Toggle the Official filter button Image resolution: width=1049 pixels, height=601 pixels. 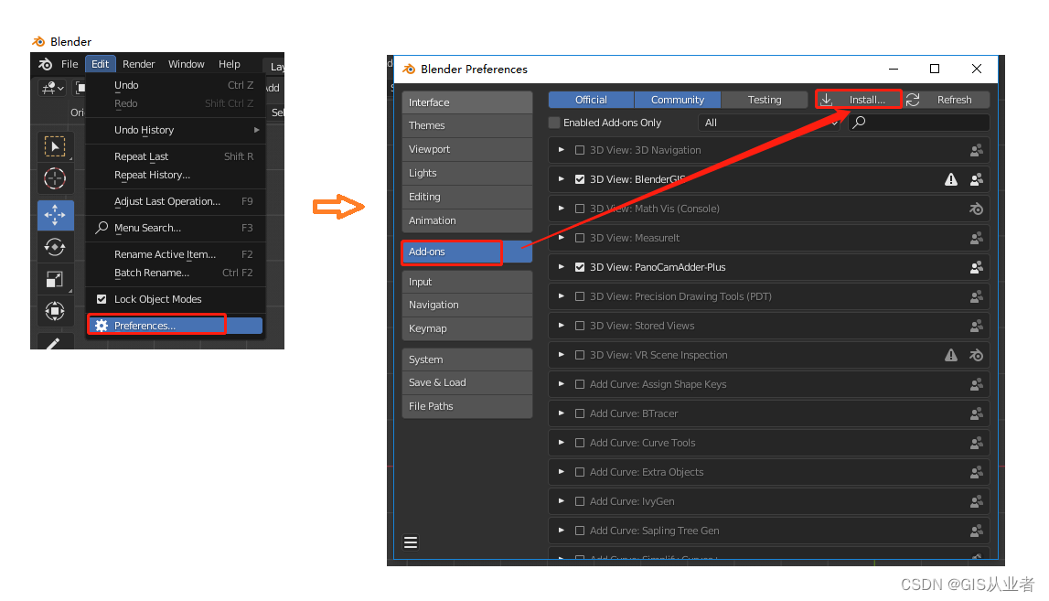591,100
